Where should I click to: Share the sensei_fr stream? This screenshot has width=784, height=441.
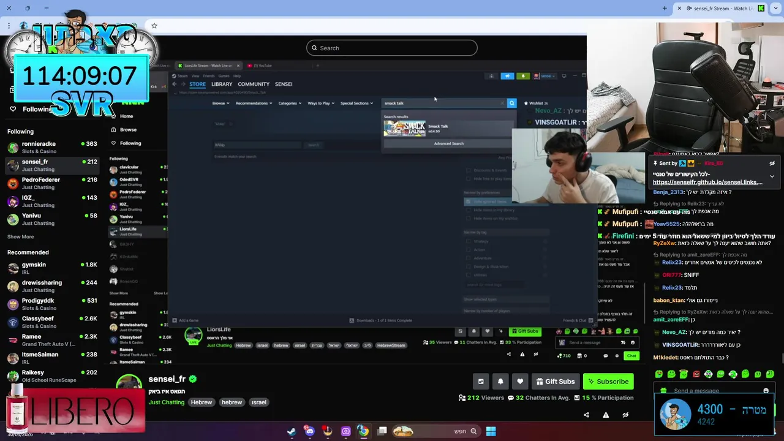[586, 415]
